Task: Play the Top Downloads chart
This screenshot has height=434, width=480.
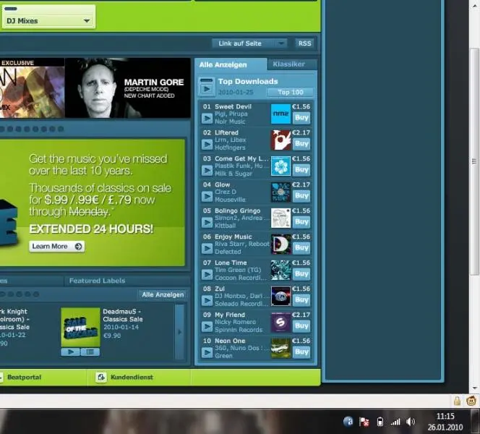Action: (207, 88)
